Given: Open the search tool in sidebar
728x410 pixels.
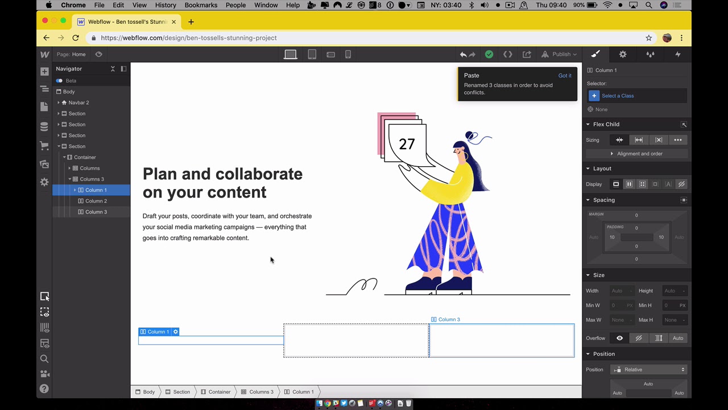Looking at the screenshot, I should (x=44, y=359).
